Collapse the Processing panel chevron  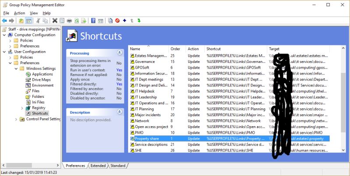coord(119,53)
